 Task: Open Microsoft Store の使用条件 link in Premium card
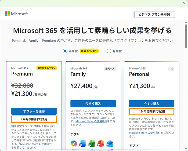[x=36, y=144]
